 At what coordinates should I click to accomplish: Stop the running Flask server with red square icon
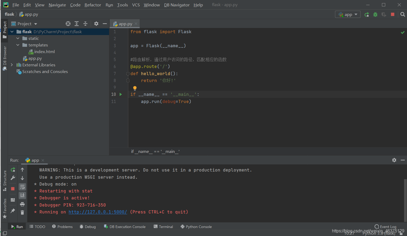click(13, 188)
